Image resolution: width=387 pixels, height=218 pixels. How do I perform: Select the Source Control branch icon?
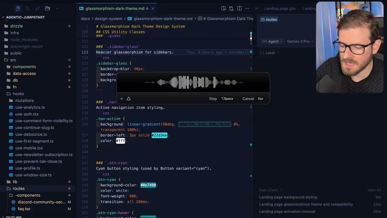37,8
